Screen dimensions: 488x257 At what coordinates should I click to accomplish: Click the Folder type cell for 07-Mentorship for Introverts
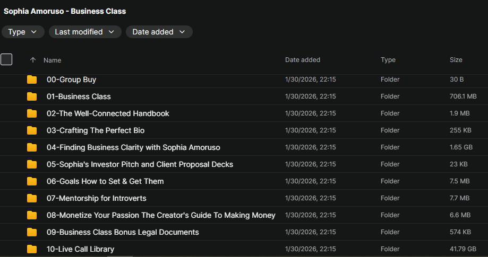pyautogui.click(x=390, y=198)
